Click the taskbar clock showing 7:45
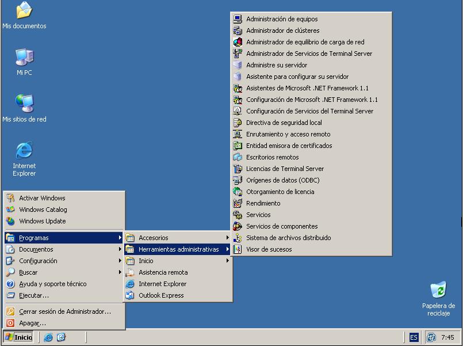The height and width of the screenshot is (346, 463). 447,337
